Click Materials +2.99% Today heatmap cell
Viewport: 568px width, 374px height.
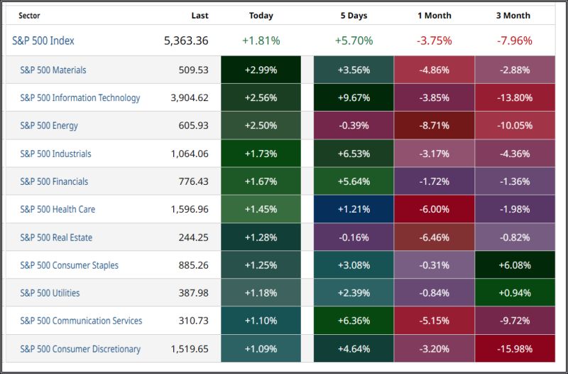[261, 70]
